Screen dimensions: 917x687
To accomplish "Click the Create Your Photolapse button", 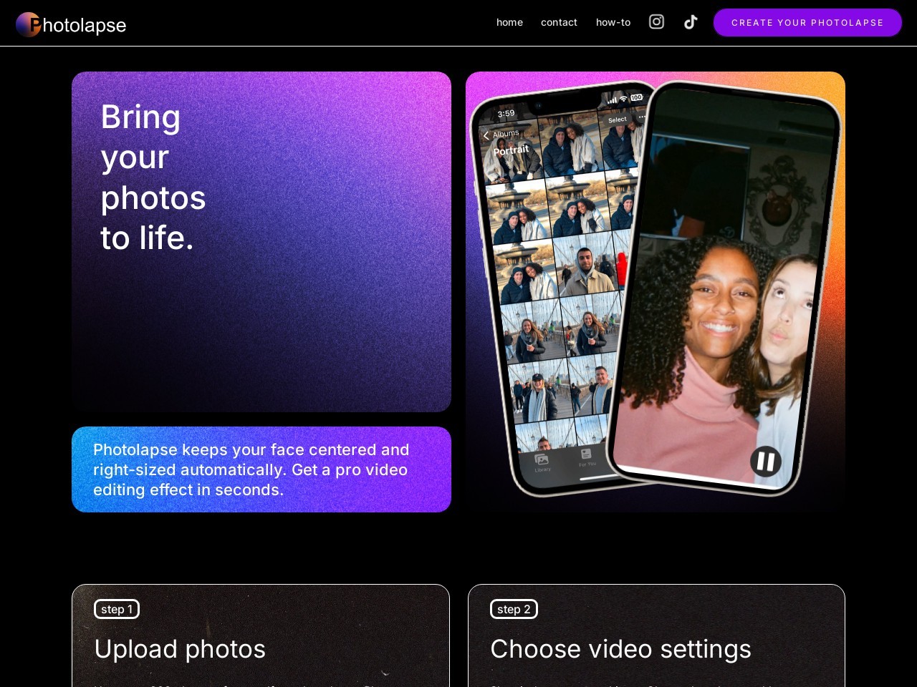I will tap(807, 22).
